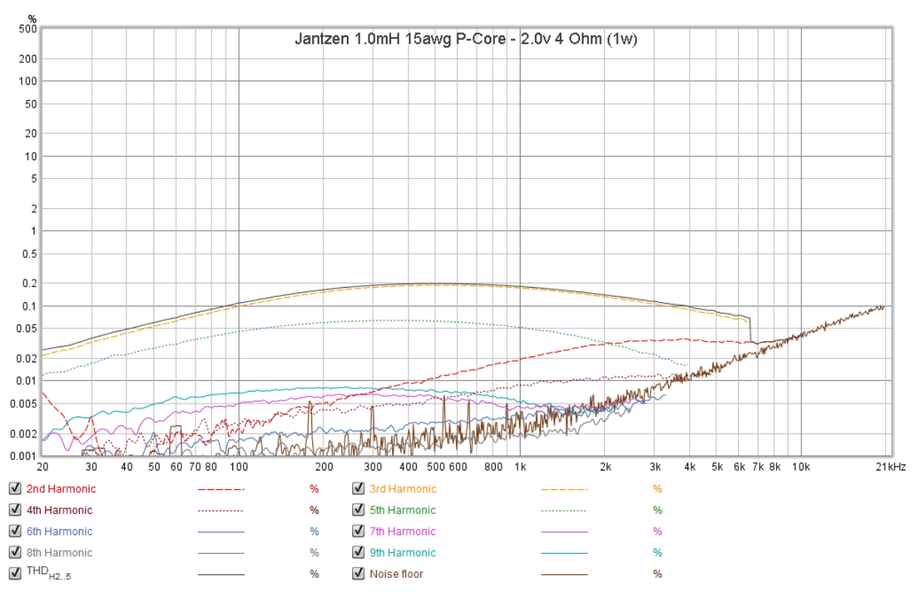Click the teal 9th Harmonic line sample
The height and width of the screenshot is (599, 914).
pyautogui.click(x=564, y=553)
